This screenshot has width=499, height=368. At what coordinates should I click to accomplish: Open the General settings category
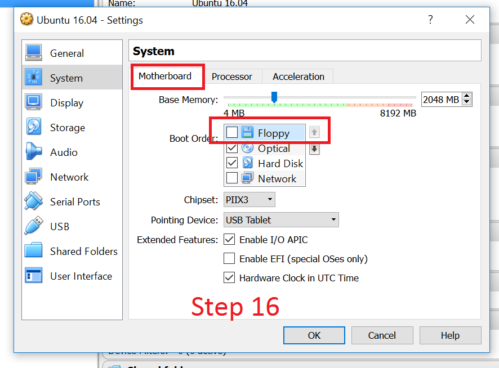(x=72, y=53)
